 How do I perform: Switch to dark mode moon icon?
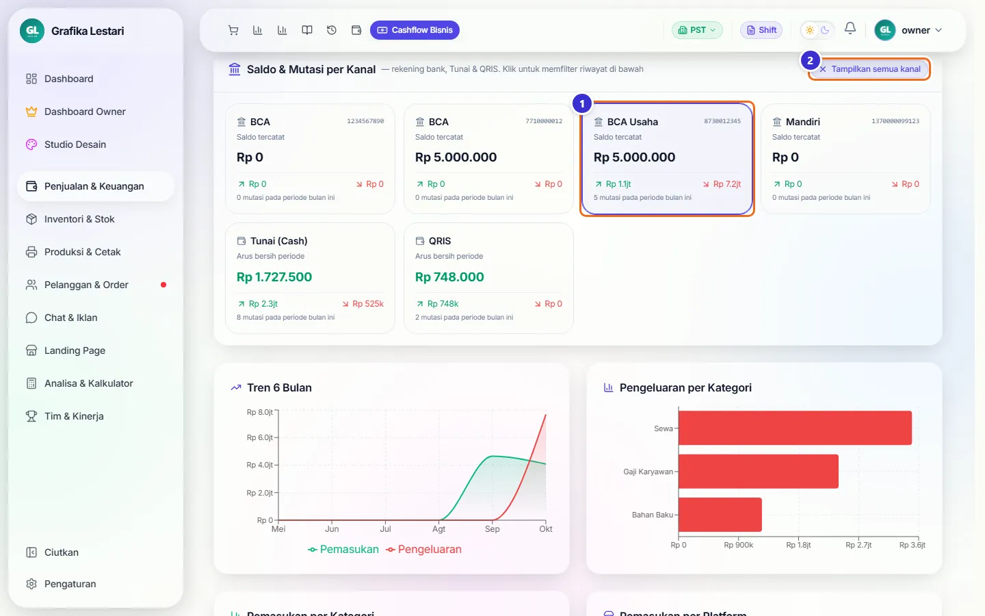coord(825,30)
